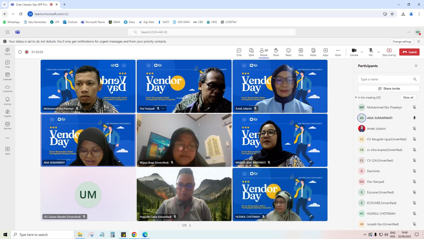Toggle the microphone icon beside ANA SUMARWATI
424x239 pixels.
click(414, 118)
